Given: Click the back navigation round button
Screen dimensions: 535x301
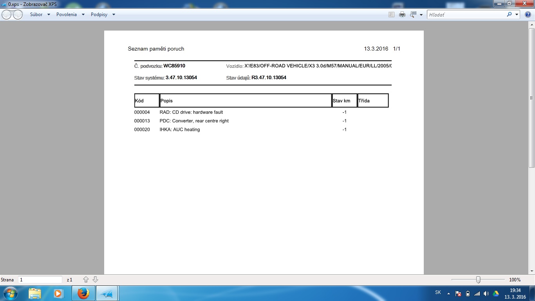Looking at the screenshot, I should [x=7, y=15].
